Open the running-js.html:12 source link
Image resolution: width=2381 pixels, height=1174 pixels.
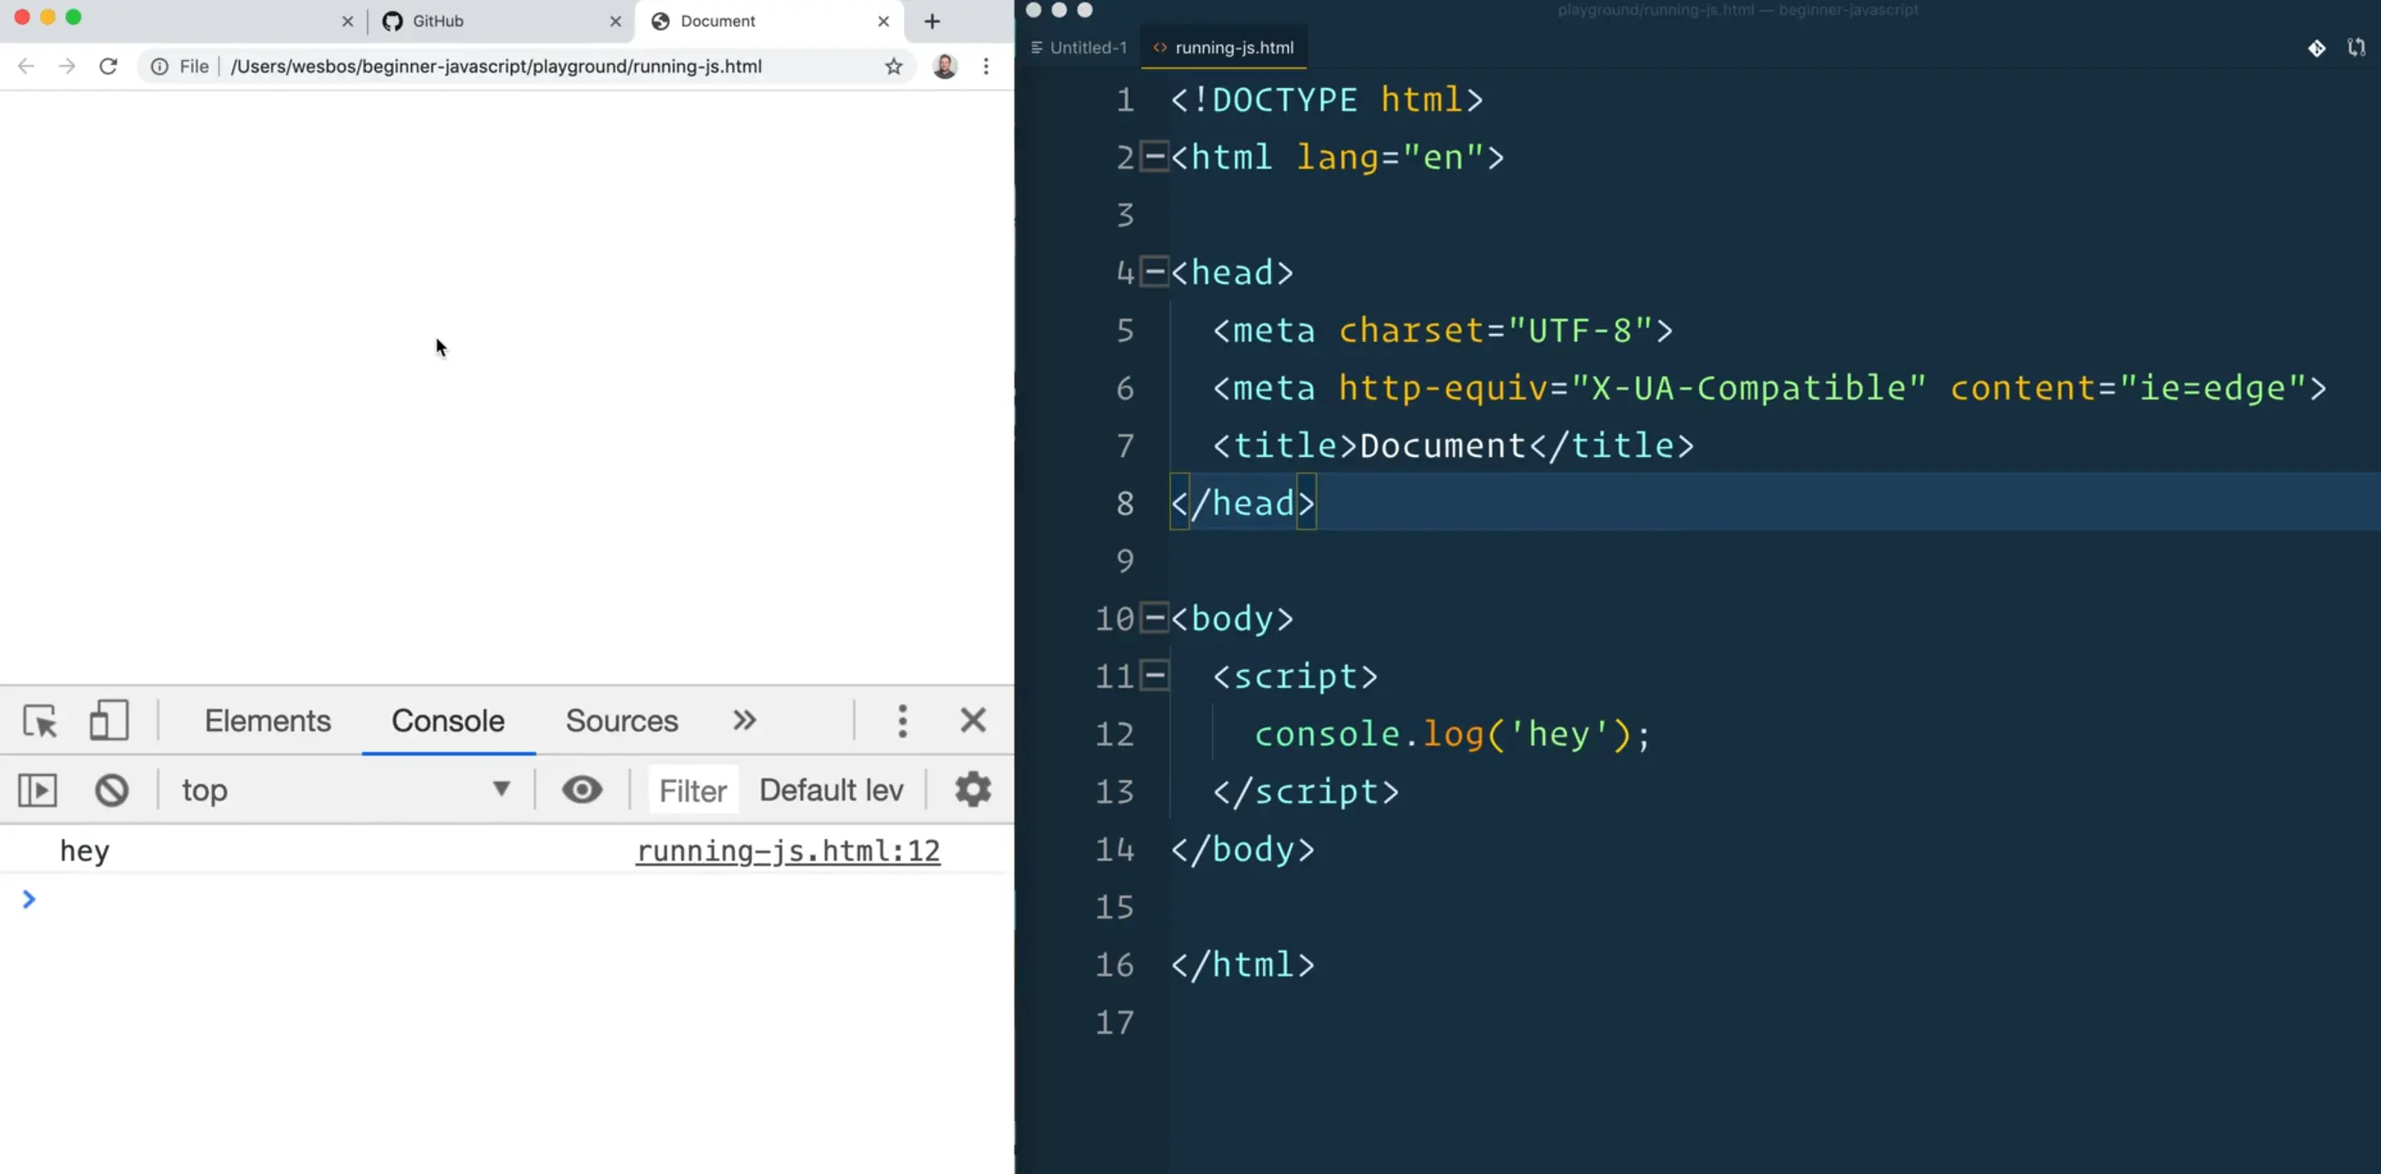pyautogui.click(x=787, y=850)
